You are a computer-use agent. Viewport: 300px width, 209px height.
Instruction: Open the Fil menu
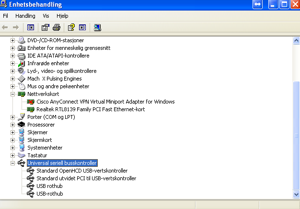tap(6, 16)
